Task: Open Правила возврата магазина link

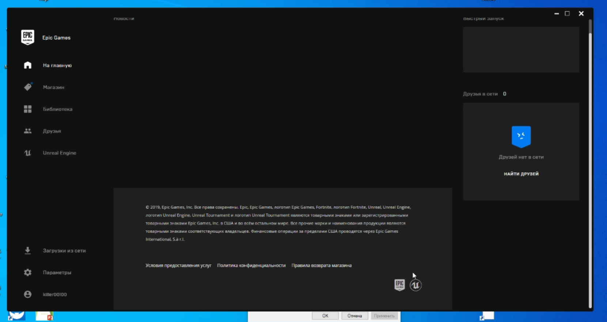Action: (322, 265)
